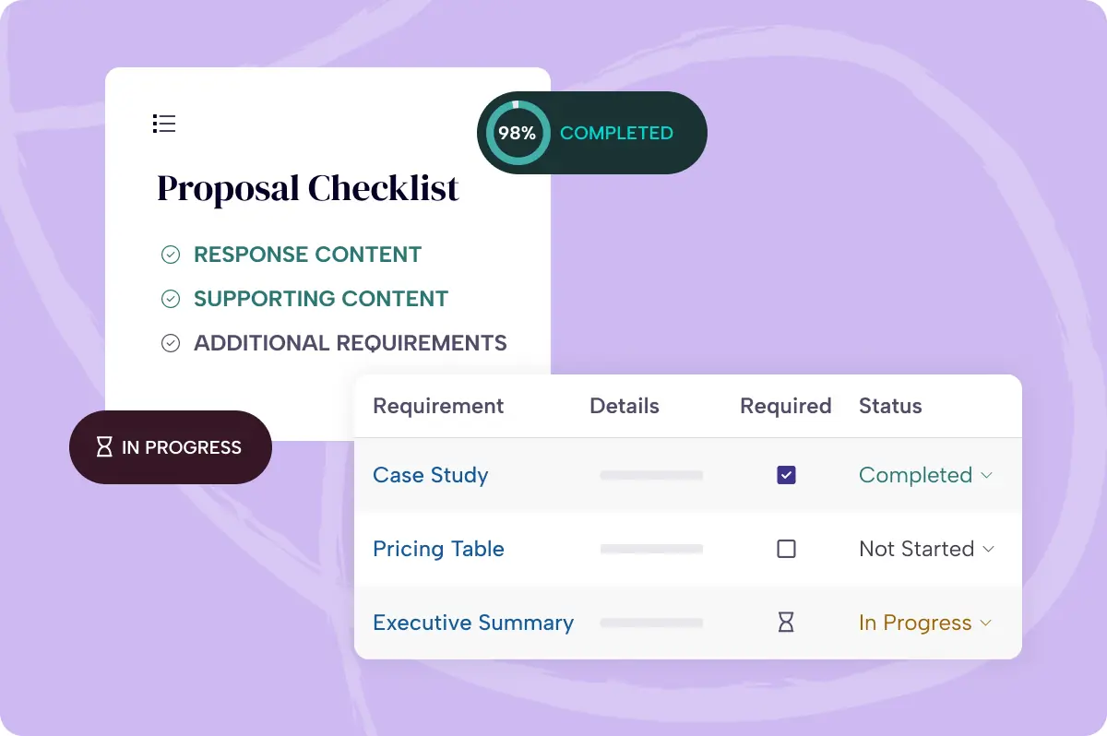Click hourglass icon in Executive Summary row

click(x=786, y=623)
